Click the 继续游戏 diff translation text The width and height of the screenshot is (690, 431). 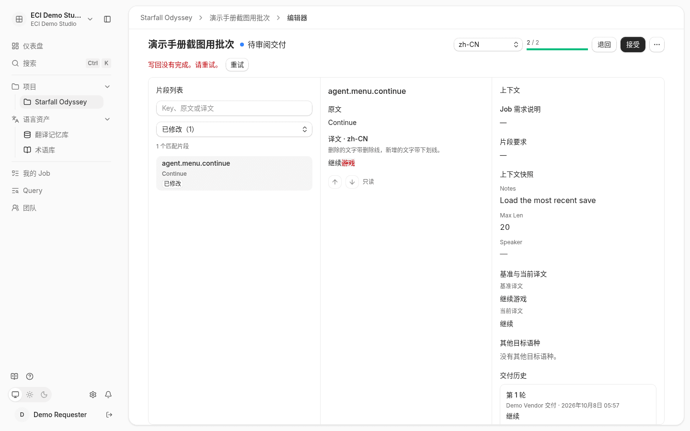pos(342,163)
